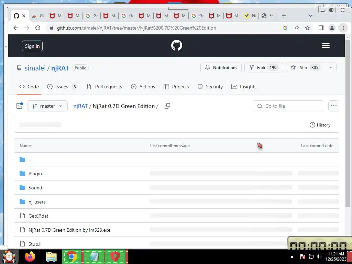Screen dimensions: 352x264
Task: Open the Chrome three-dot menu
Action: coord(343,28)
